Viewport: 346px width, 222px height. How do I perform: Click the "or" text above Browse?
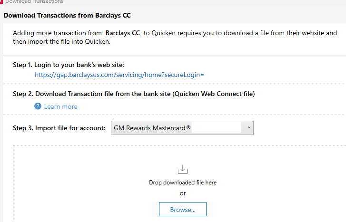pyautogui.click(x=183, y=193)
